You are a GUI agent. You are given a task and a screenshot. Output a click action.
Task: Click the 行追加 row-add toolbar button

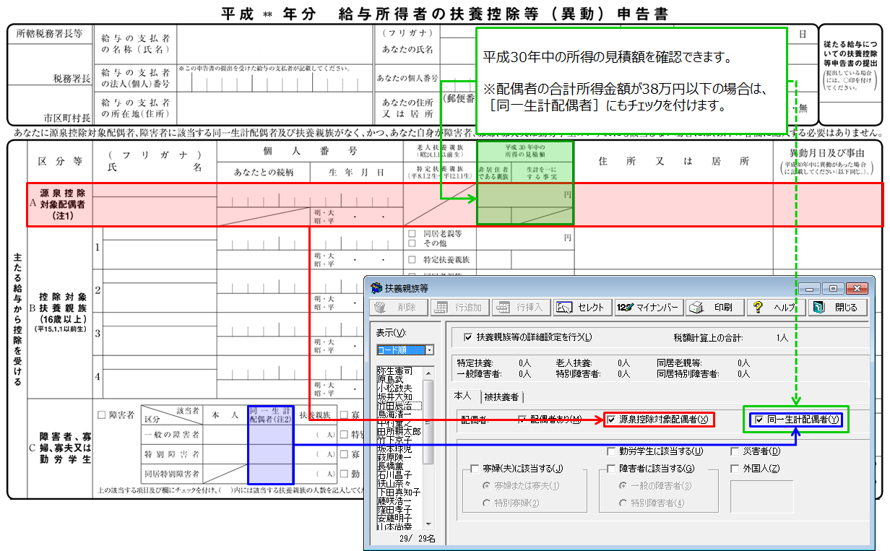click(x=459, y=307)
